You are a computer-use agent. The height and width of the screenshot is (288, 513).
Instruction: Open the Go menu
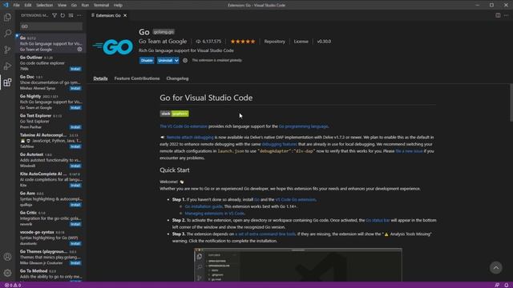[74, 6]
